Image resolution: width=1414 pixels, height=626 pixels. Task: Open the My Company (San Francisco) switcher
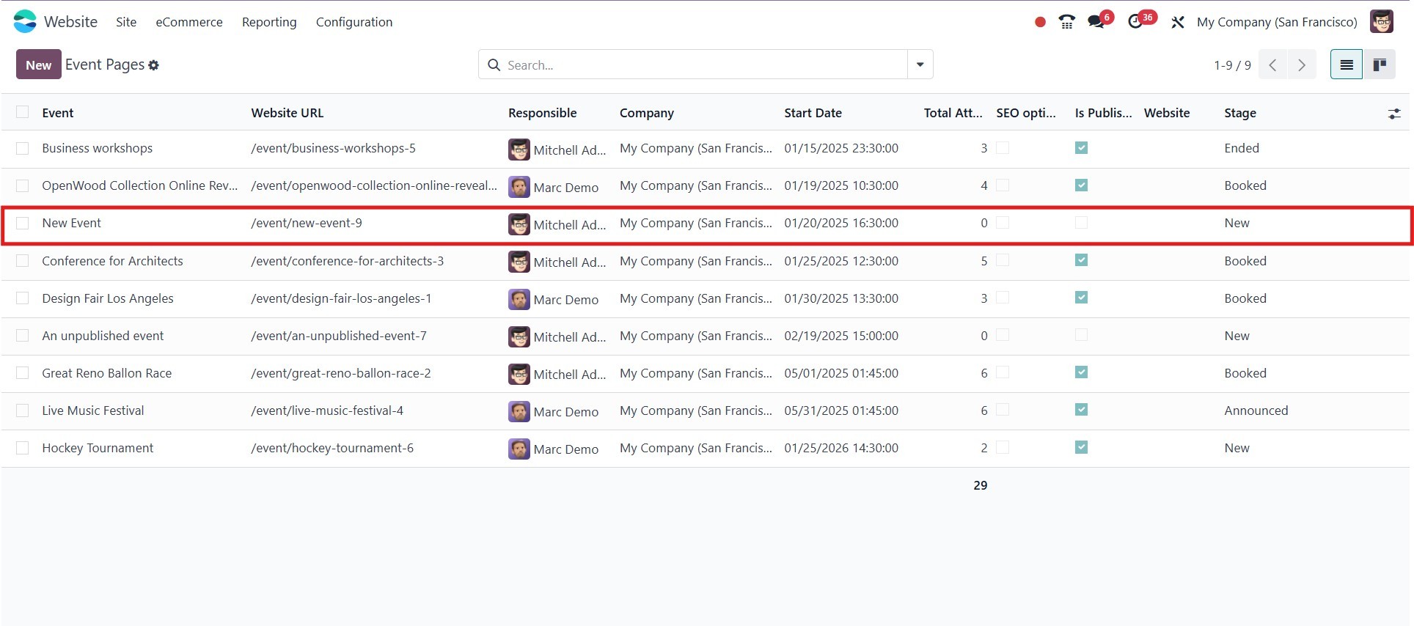point(1276,22)
